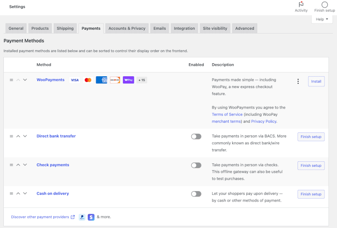337x228 pixels.
Task: Open the merchant terms link
Action: click(x=226, y=121)
